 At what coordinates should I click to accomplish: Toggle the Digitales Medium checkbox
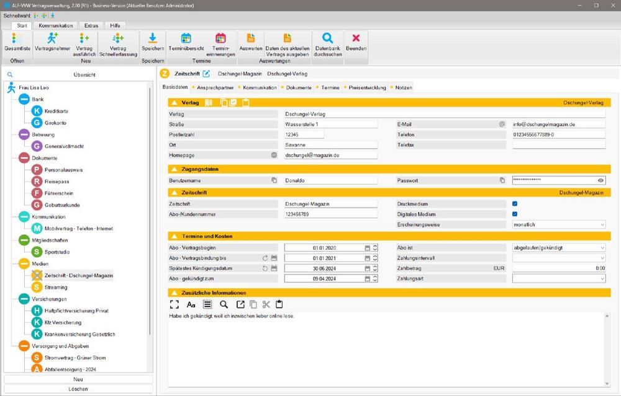click(515, 214)
